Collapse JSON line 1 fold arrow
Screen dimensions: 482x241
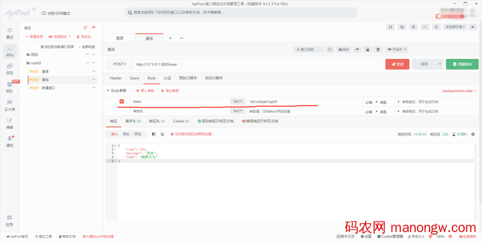pos(115,146)
